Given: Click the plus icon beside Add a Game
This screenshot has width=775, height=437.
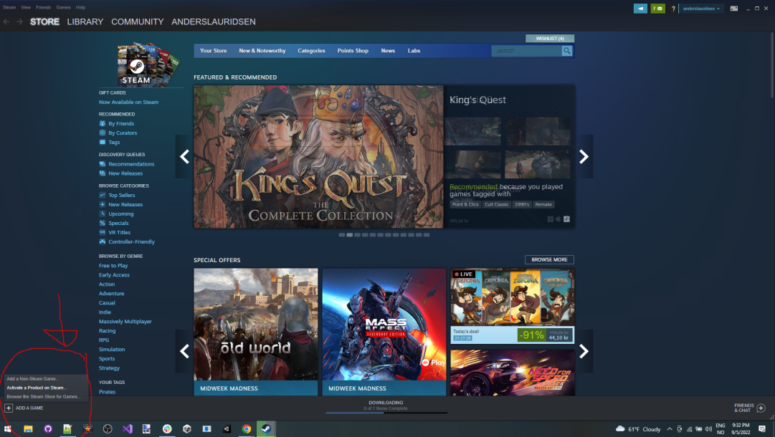Looking at the screenshot, I should [9, 408].
